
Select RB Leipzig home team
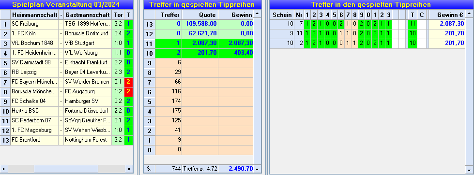click(x=34, y=72)
